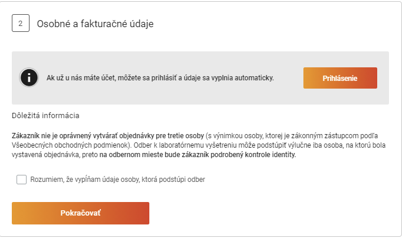
Task: Click the black info circle icon
Action: point(29,77)
